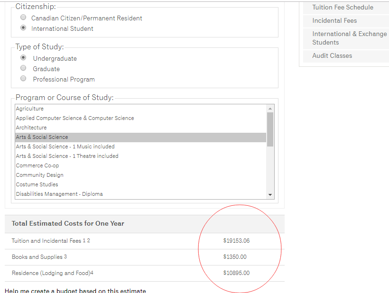Select Agriculture from program list
This screenshot has height=293, width=389.
(29, 109)
